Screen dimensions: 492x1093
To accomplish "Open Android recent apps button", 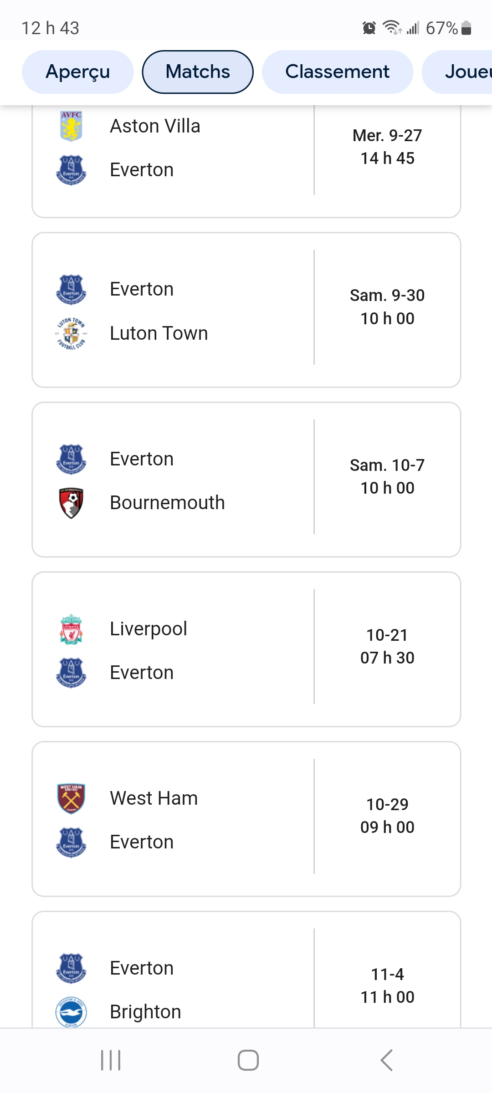I will 111,1060.
